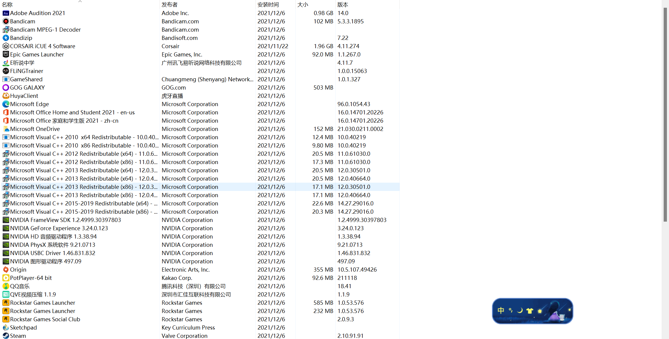Viewport: 669px width, 339px height.
Task: Toggle Chinese/English mode on the IME bar
Action: click(501, 310)
